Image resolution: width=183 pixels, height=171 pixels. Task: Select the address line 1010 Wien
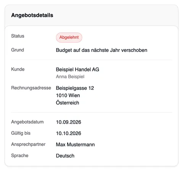[68, 95]
